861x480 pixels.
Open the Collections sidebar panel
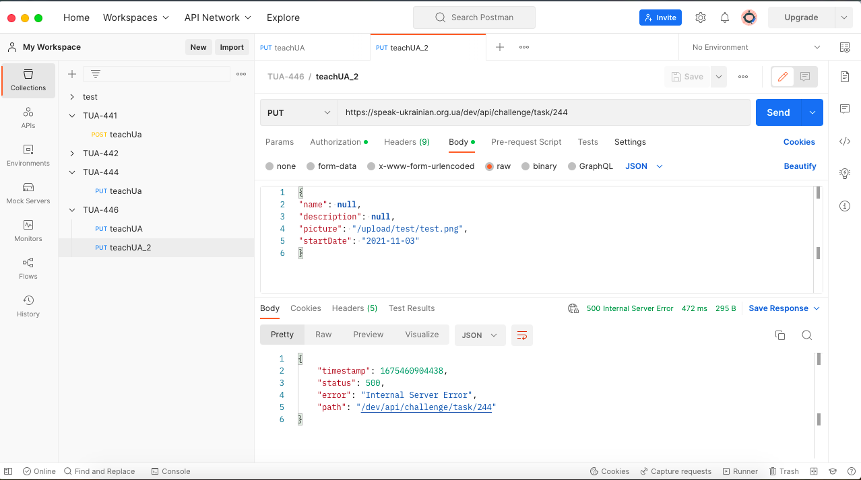28,80
